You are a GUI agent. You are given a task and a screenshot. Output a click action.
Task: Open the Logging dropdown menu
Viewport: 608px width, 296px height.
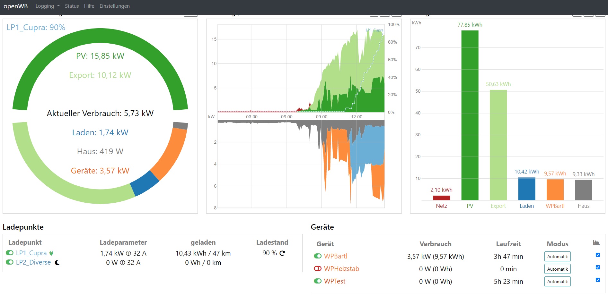click(x=47, y=6)
